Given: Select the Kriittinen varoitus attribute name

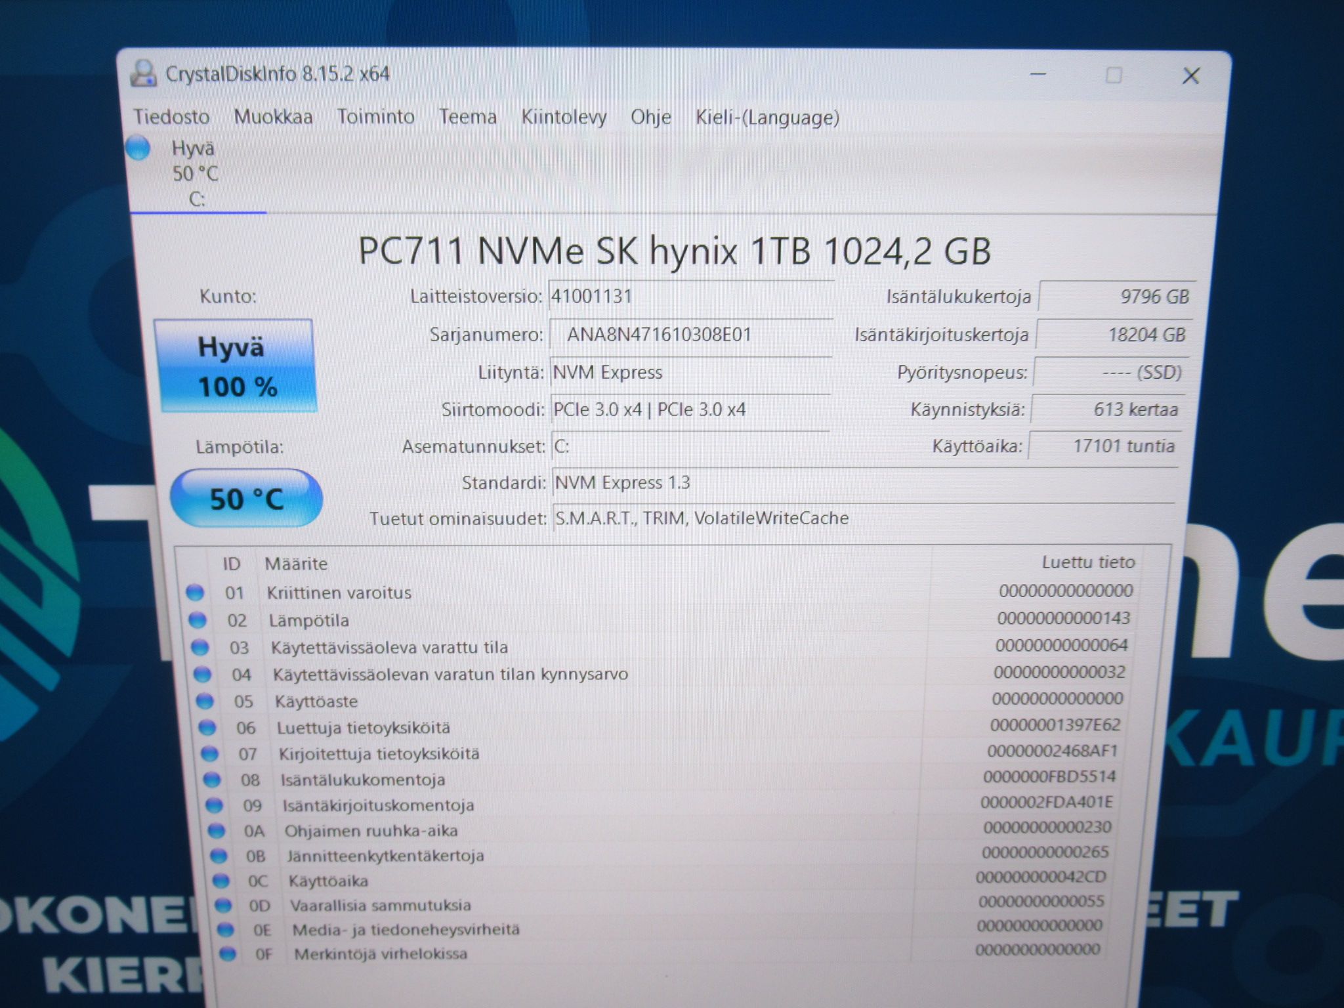Looking at the screenshot, I should click(339, 593).
